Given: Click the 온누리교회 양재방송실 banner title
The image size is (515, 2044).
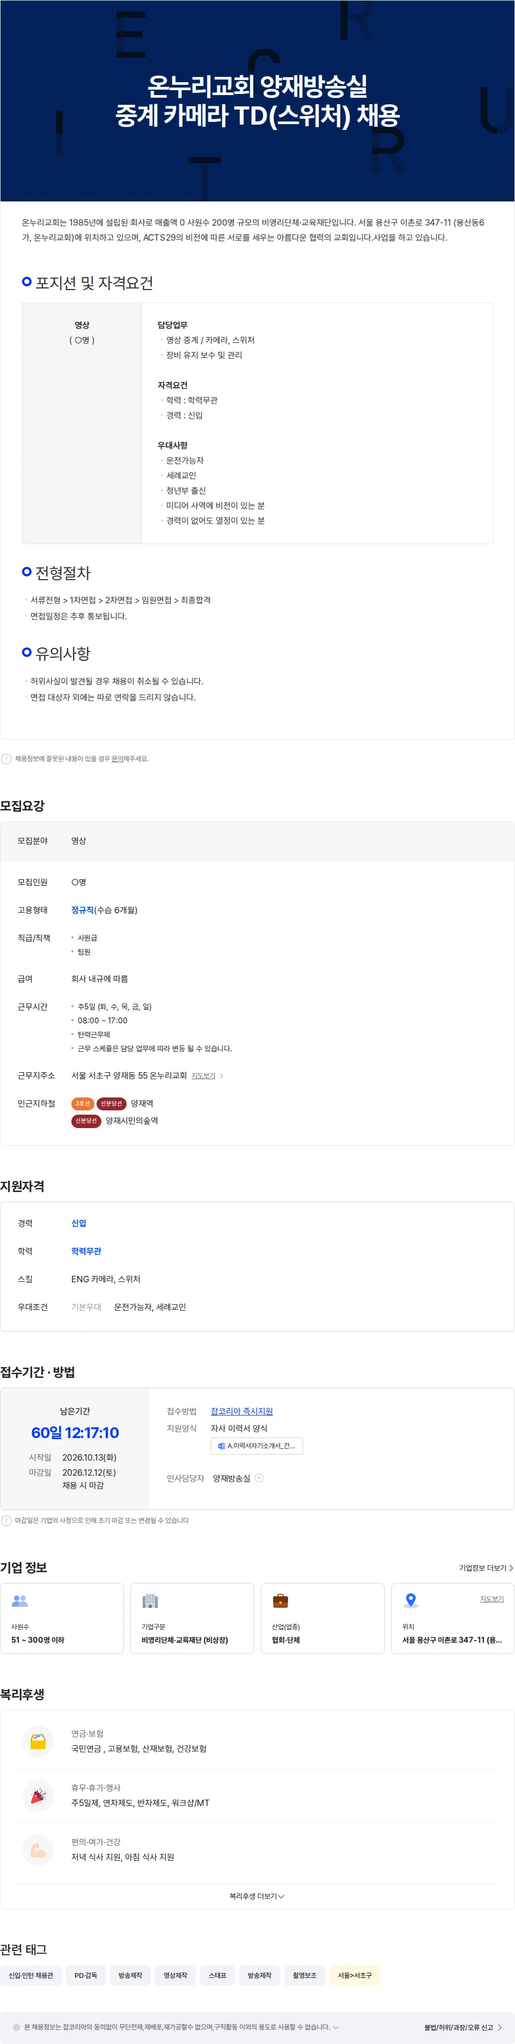Looking at the screenshot, I should coord(257,101).
